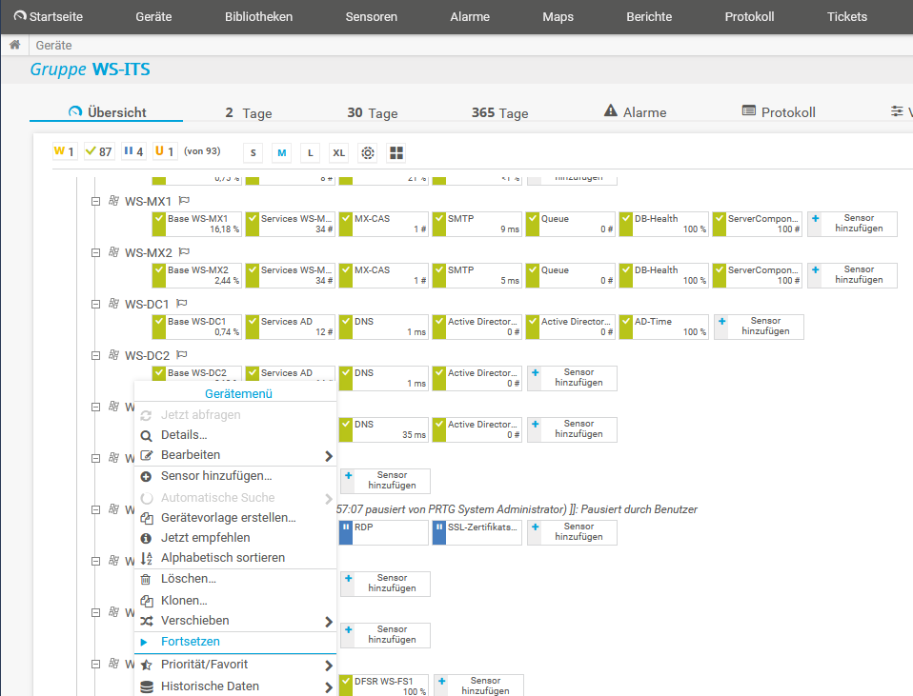Image resolution: width=913 pixels, height=696 pixels.
Task: Open the DNS sensor showing 35 ms
Action: [x=383, y=429]
